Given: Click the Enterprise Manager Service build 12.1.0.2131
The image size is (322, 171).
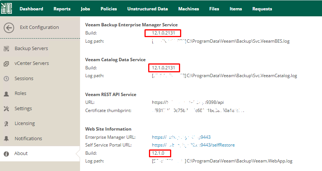Looking at the screenshot, I should point(163,33).
